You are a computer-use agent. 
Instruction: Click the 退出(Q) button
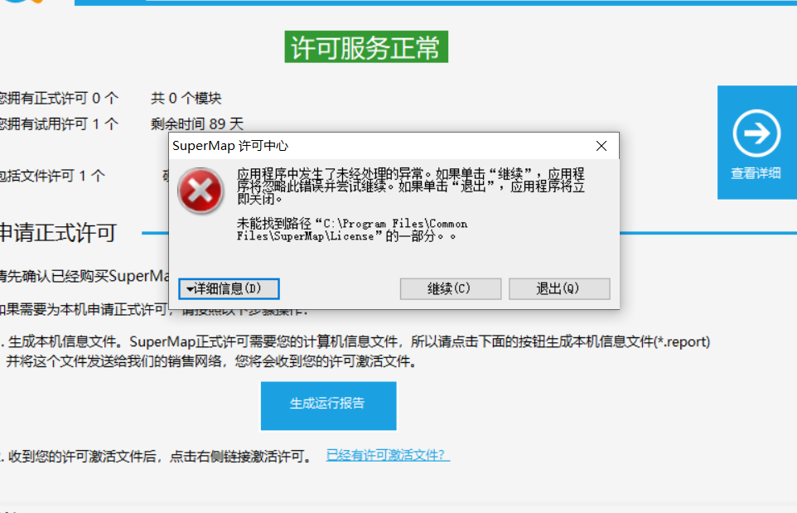click(559, 288)
